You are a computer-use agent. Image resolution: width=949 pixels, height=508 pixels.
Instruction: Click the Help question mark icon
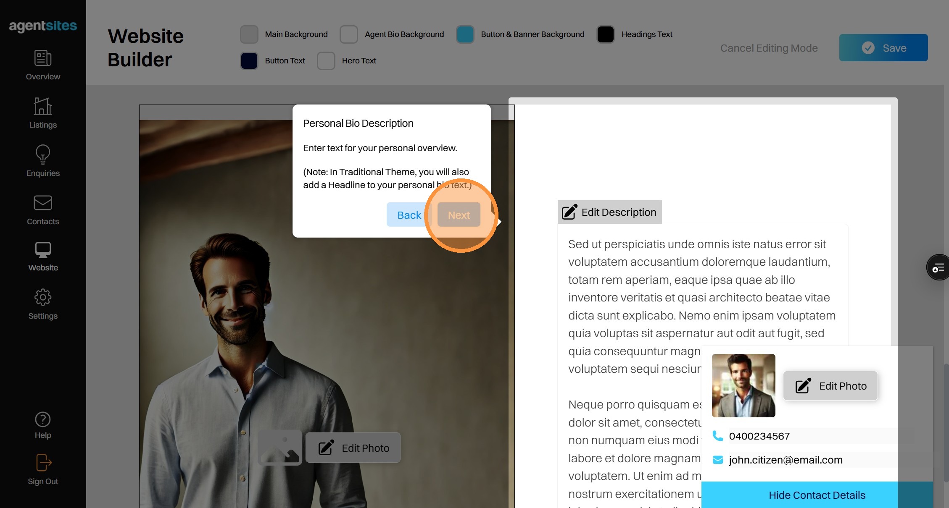point(43,419)
